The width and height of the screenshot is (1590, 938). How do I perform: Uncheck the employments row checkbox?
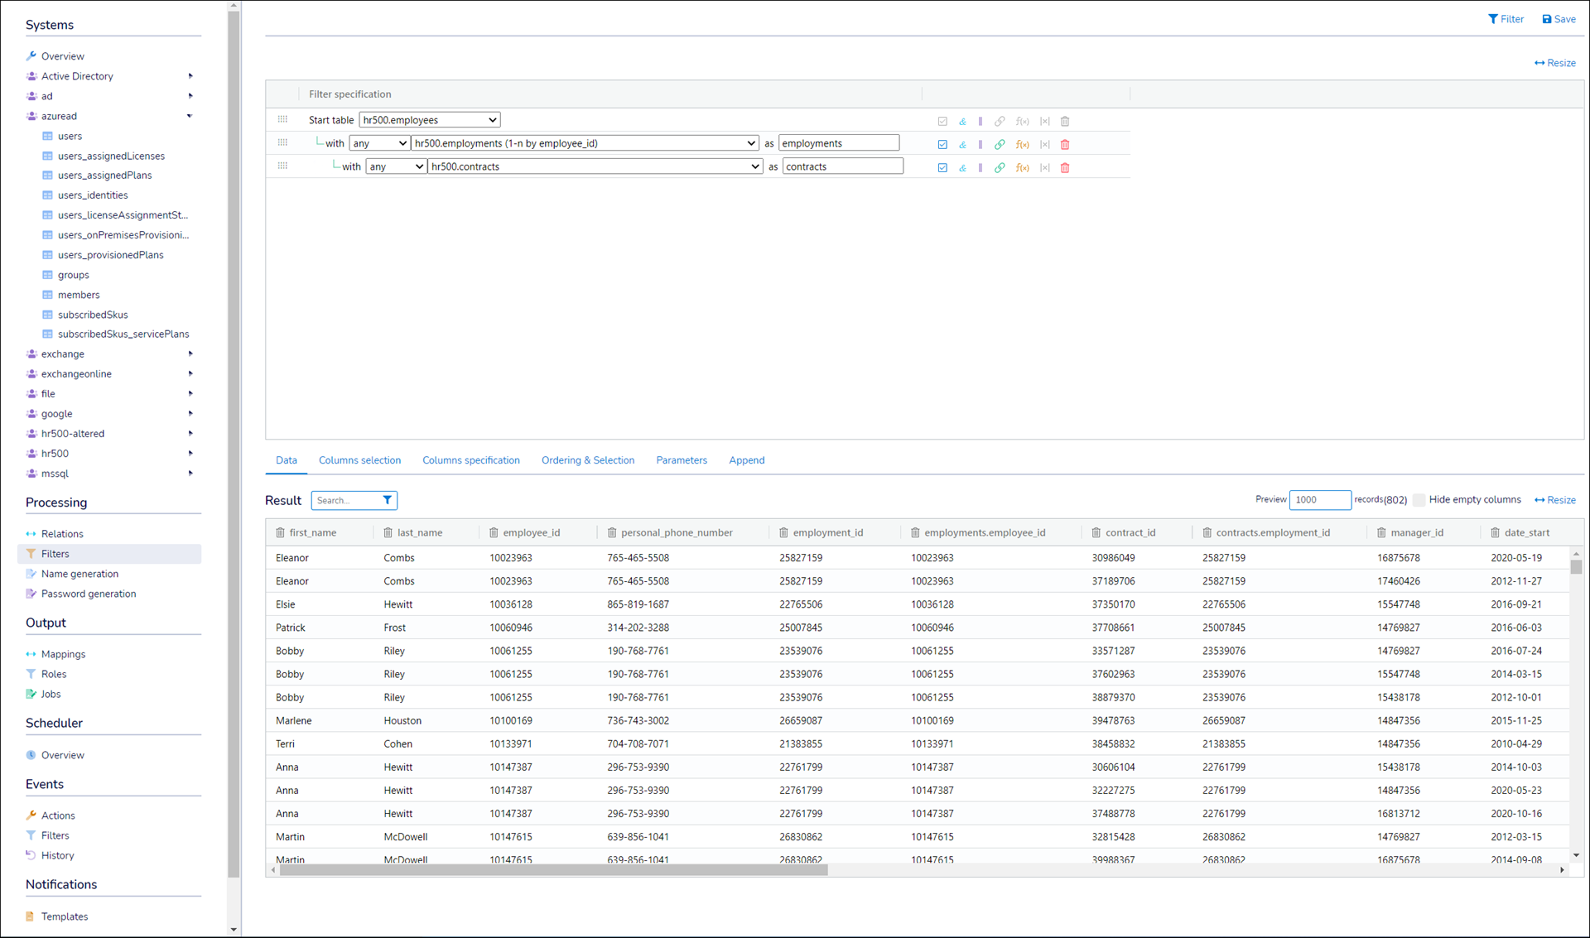(942, 144)
